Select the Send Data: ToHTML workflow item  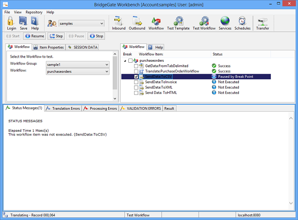[x=161, y=92]
